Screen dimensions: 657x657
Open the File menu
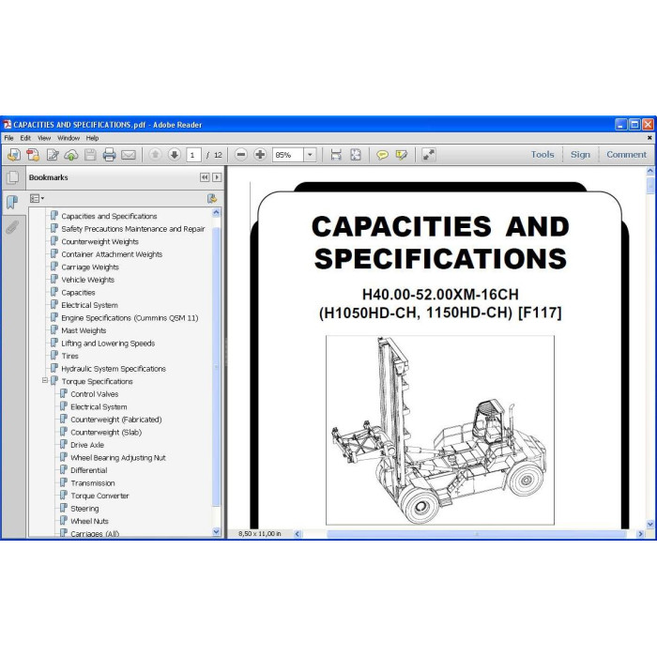click(8, 138)
